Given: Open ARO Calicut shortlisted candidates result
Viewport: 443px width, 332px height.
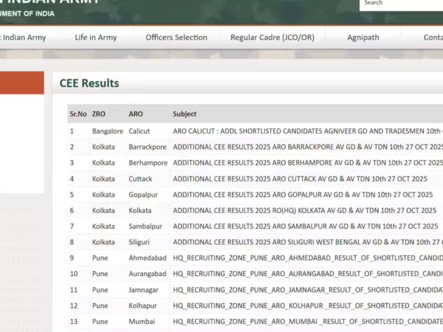Looking at the screenshot, I should point(308,131).
